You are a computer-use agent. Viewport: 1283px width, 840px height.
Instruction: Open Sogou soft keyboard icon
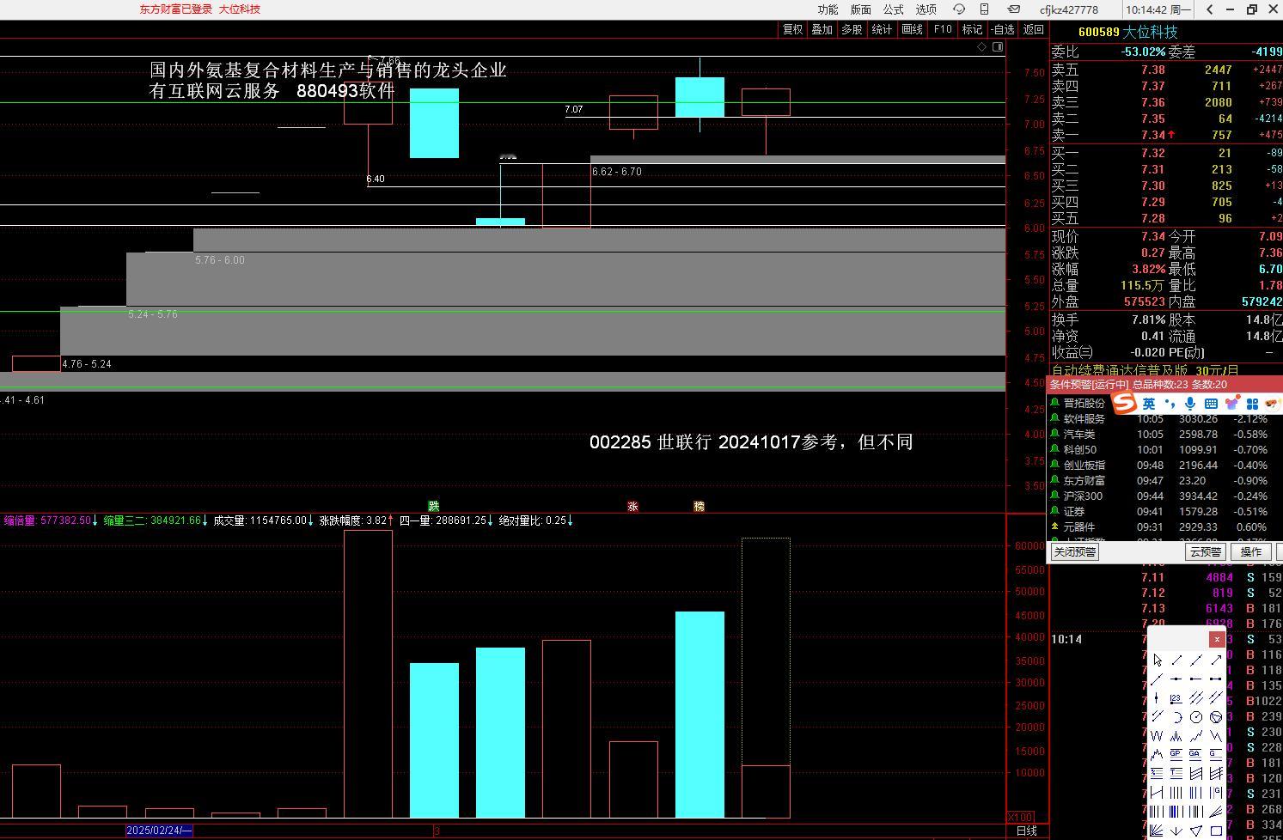[1211, 404]
